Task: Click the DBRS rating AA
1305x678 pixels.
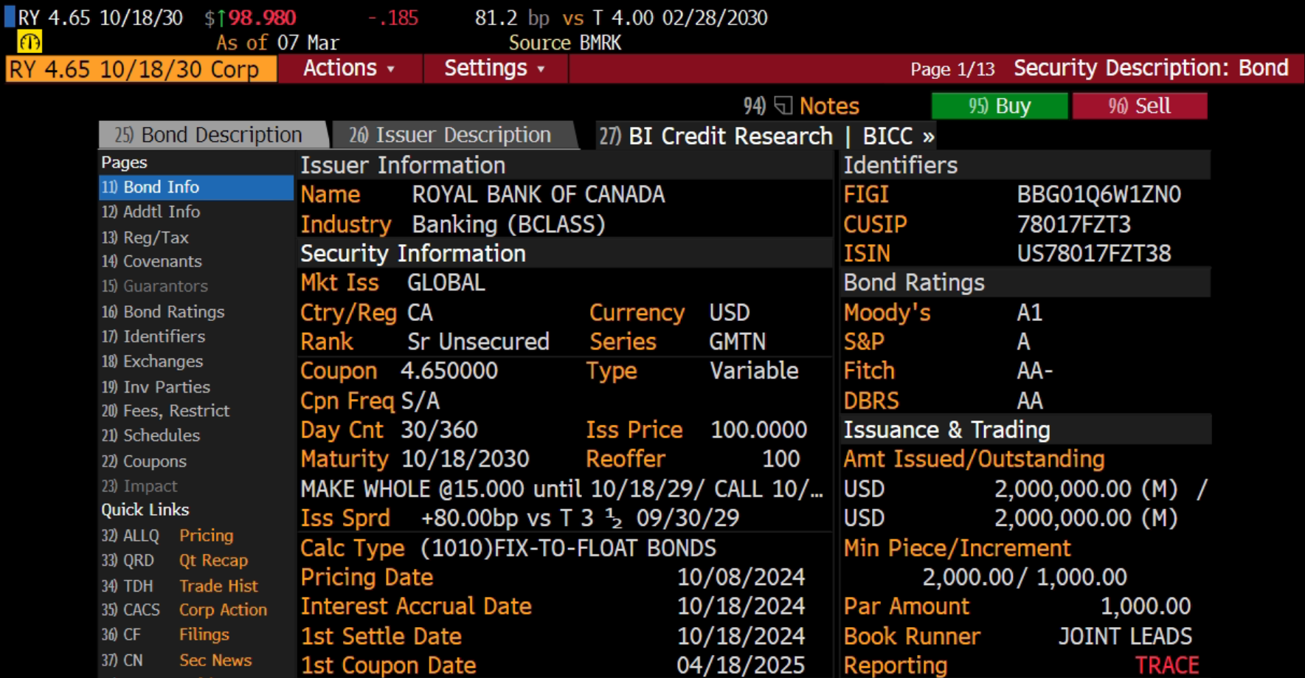Action: tap(1030, 401)
